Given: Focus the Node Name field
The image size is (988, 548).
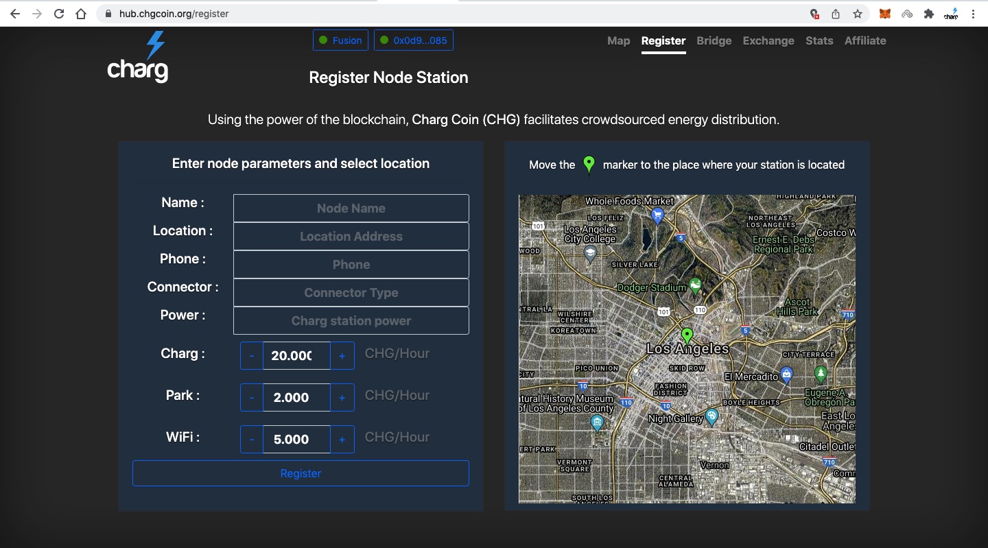Looking at the screenshot, I should click(351, 209).
